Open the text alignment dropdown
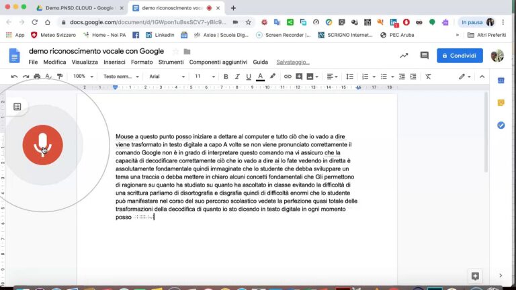Viewport: 516px width, 290px height. click(332, 77)
